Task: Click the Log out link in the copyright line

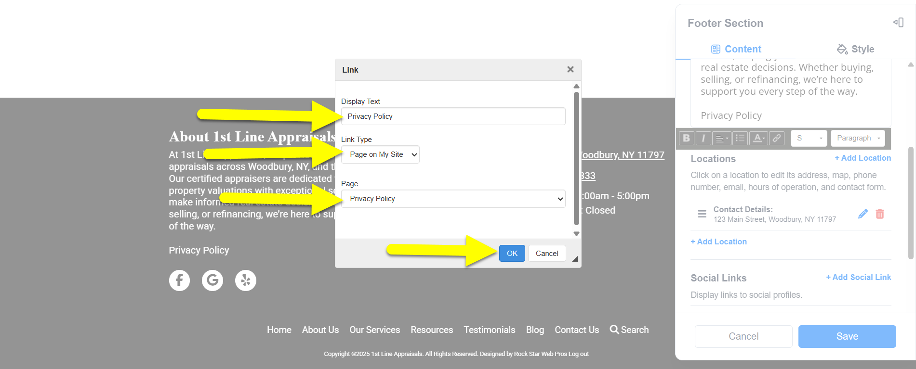Action: pyautogui.click(x=579, y=354)
